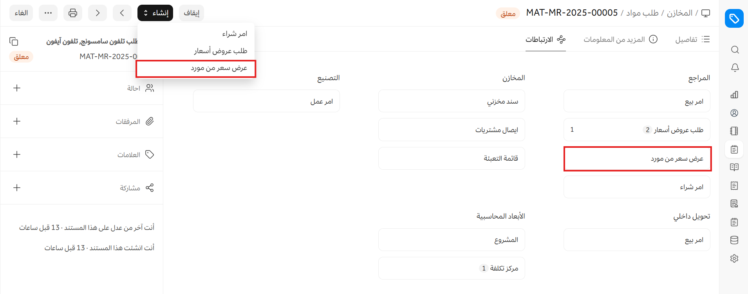Image resolution: width=748 pixels, height=294 pixels.
Task: Open the settings gear in the sidebar
Action: (x=734, y=258)
